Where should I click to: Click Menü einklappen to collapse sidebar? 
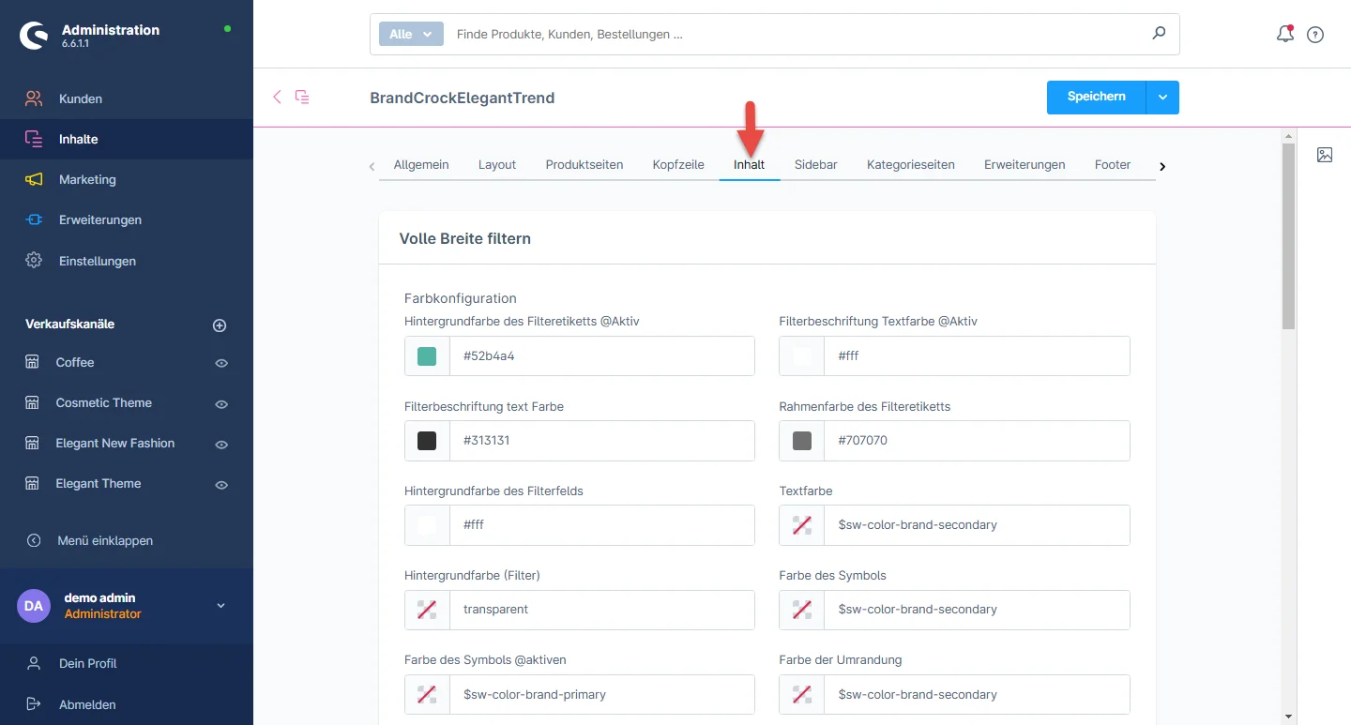104,540
